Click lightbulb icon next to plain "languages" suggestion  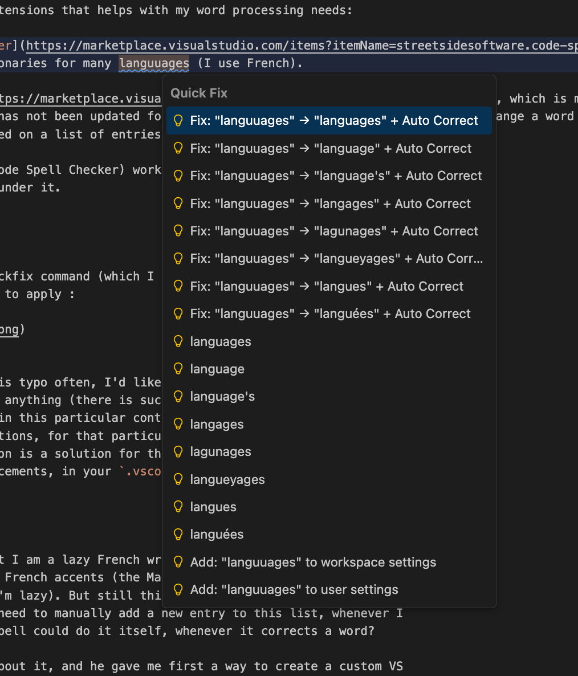click(178, 342)
